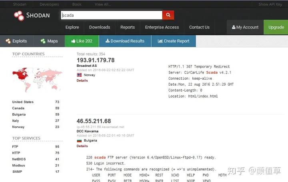Click the My Account user icon

point(234,27)
